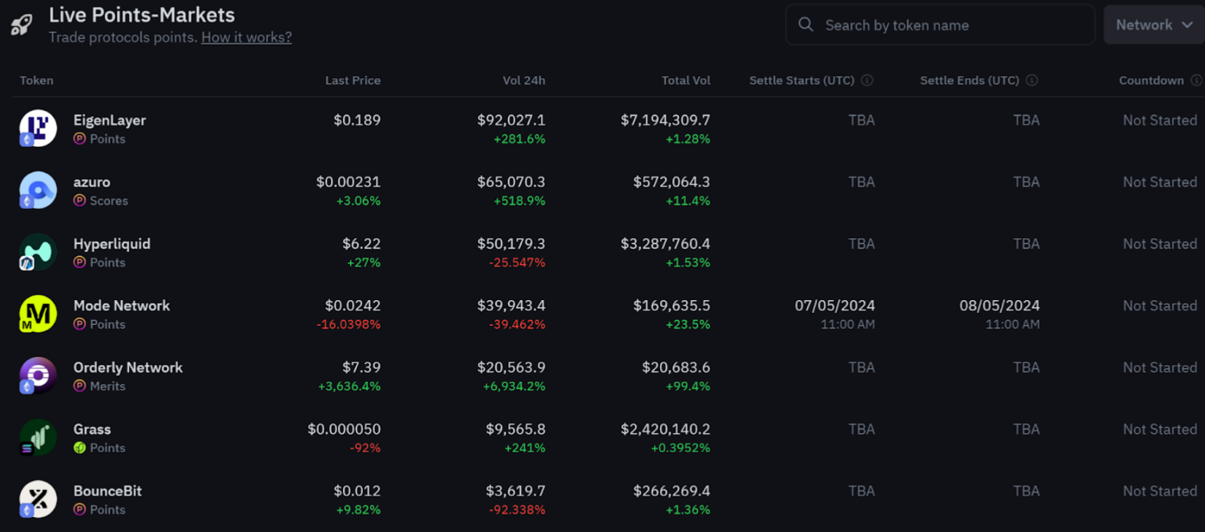Click the green points badge under Grass
1205x532 pixels.
tap(79, 448)
